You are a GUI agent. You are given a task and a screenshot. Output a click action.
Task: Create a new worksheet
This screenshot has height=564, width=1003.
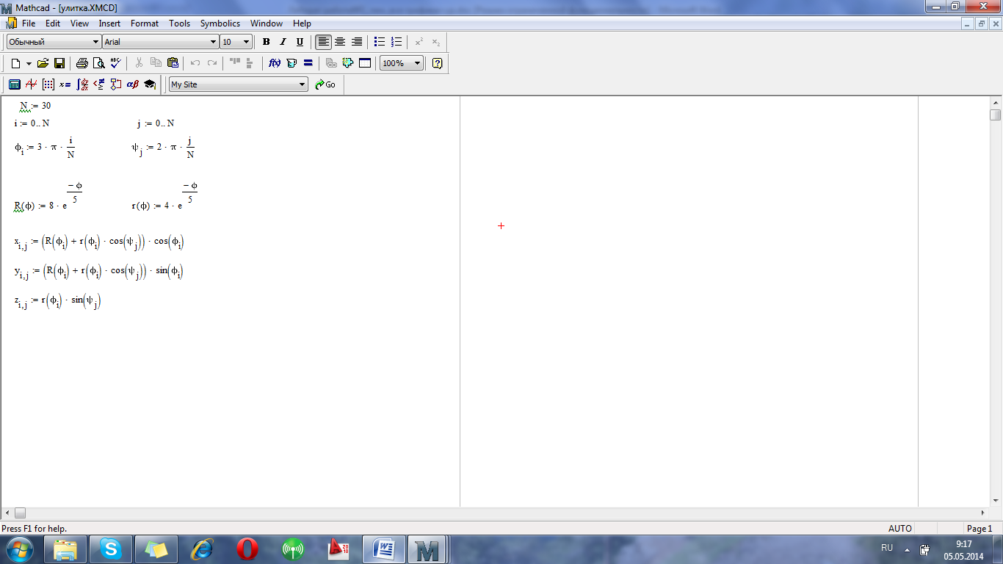click(15, 63)
